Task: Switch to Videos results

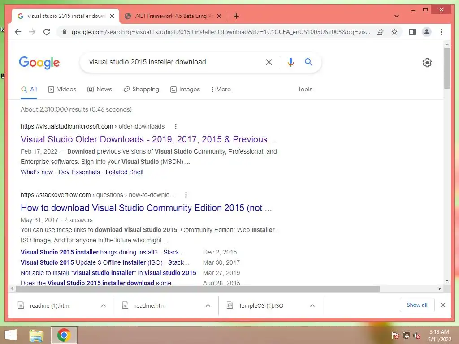Action: [62, 89]
